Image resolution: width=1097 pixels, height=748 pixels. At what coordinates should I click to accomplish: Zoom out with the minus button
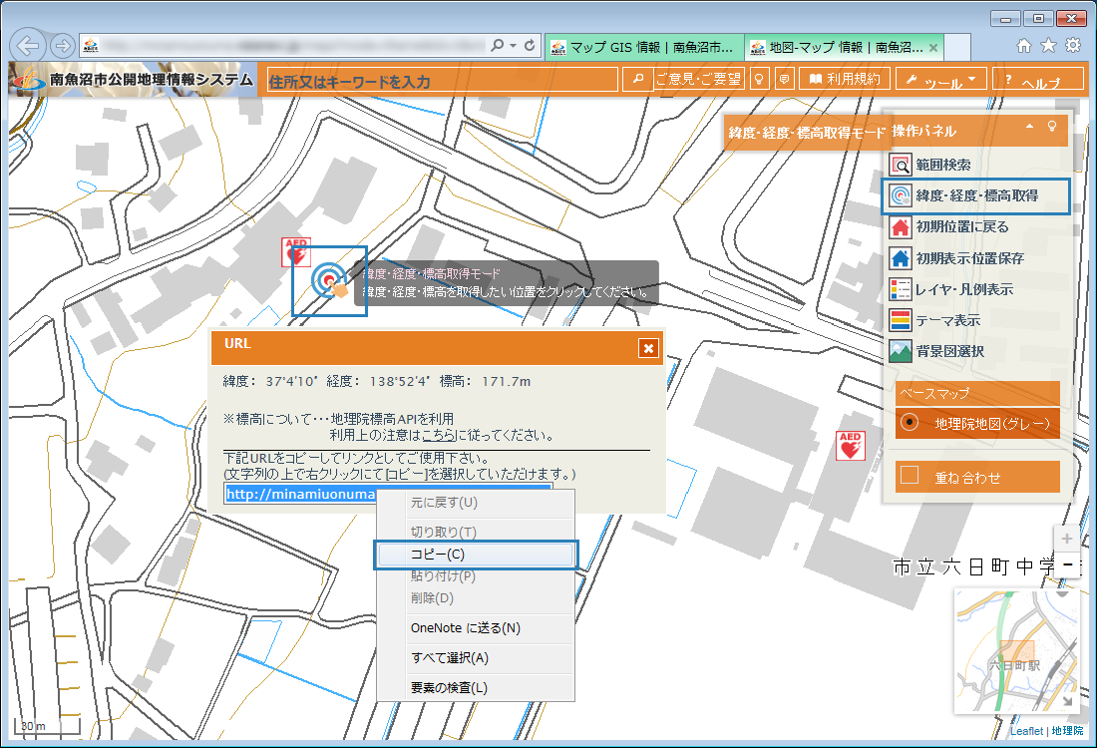tap(1067, 563)
